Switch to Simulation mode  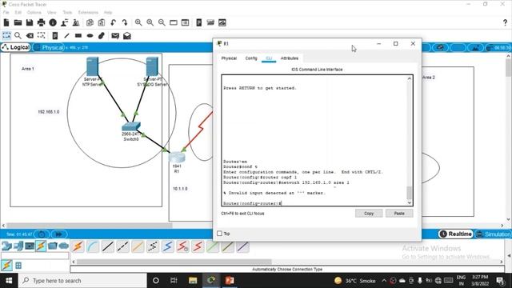pos(493,234)
